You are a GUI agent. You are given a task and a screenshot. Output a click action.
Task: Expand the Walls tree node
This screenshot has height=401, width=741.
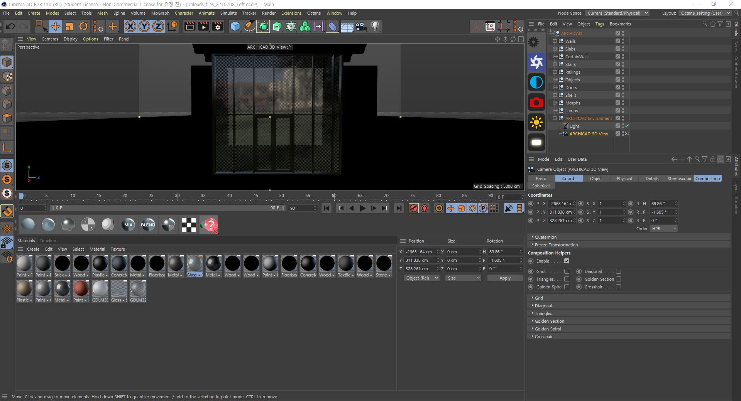[x=555, y=41]
